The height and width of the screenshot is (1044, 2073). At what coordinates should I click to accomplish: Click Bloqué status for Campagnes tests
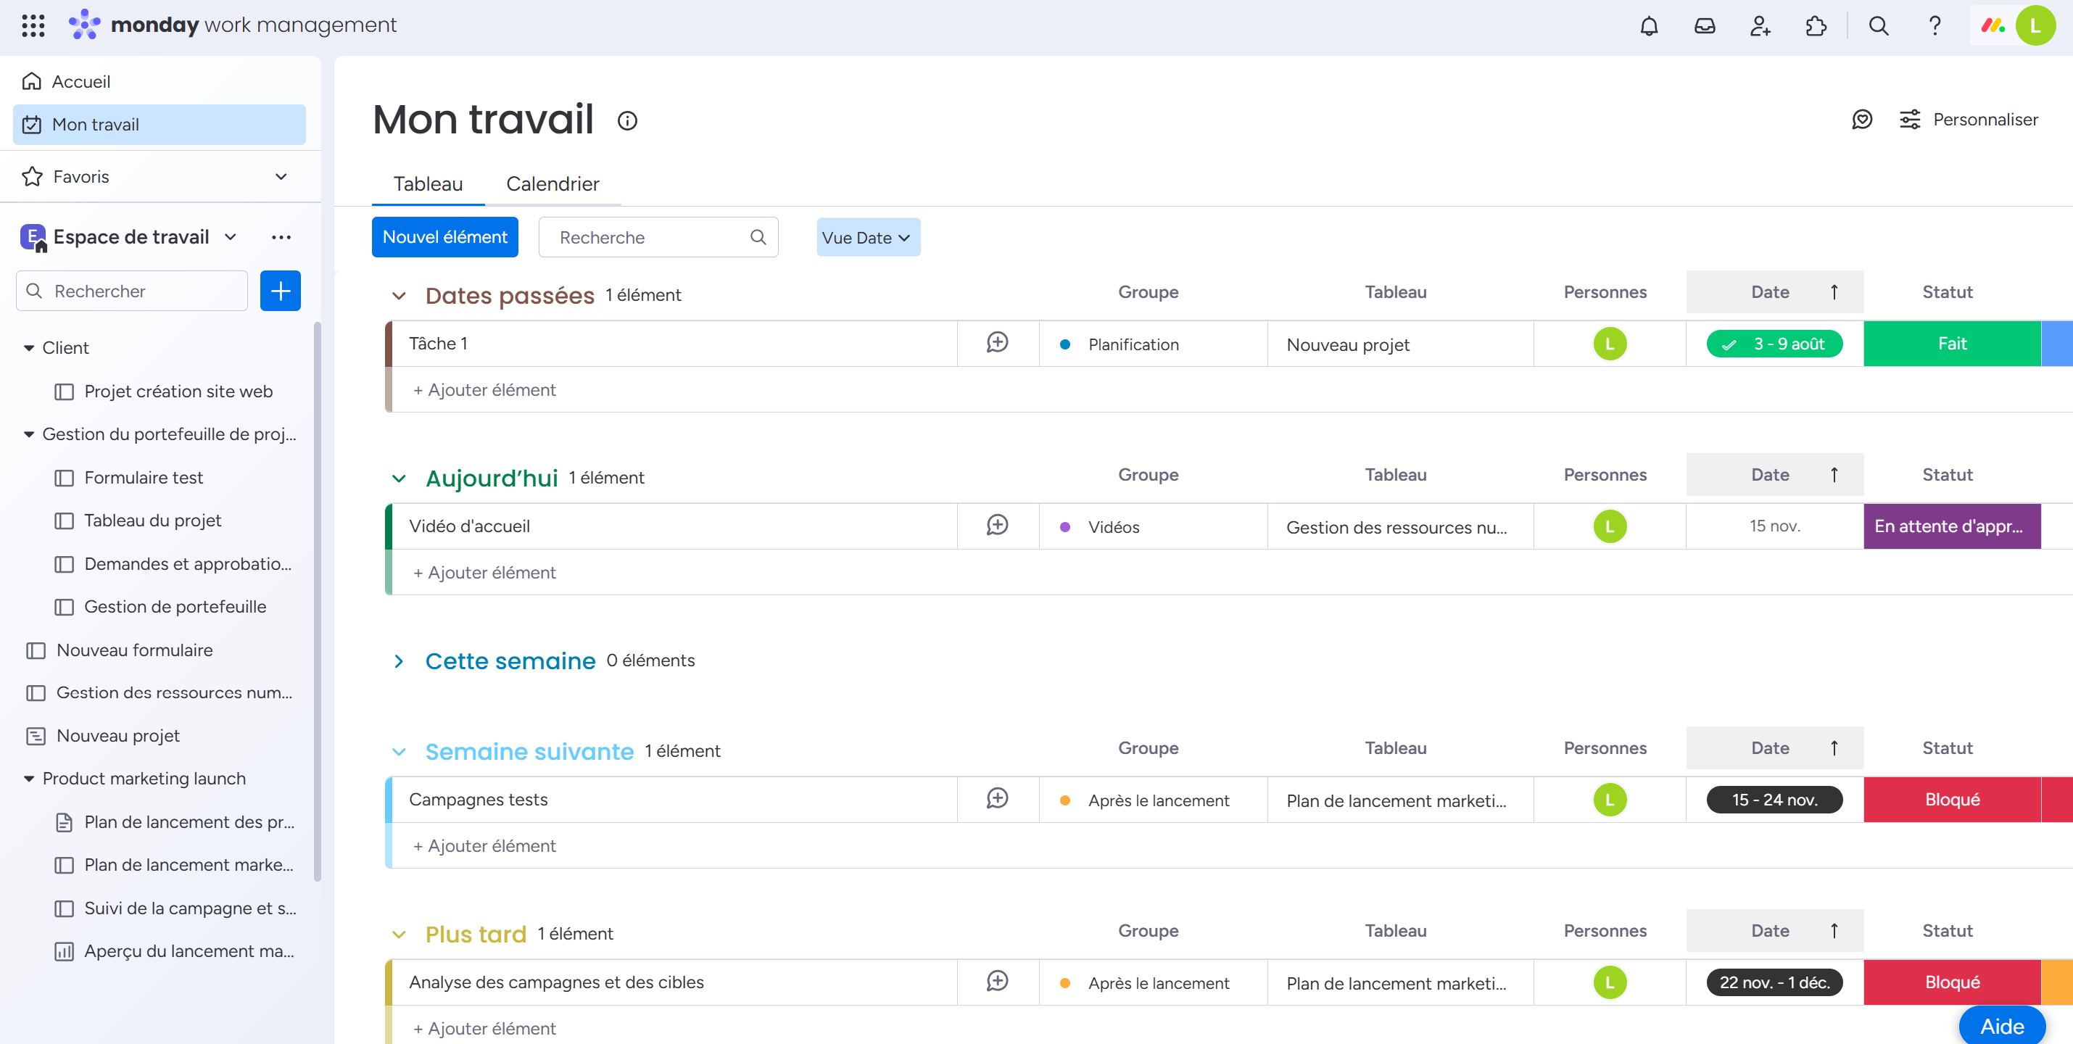tap(1951, 799)
